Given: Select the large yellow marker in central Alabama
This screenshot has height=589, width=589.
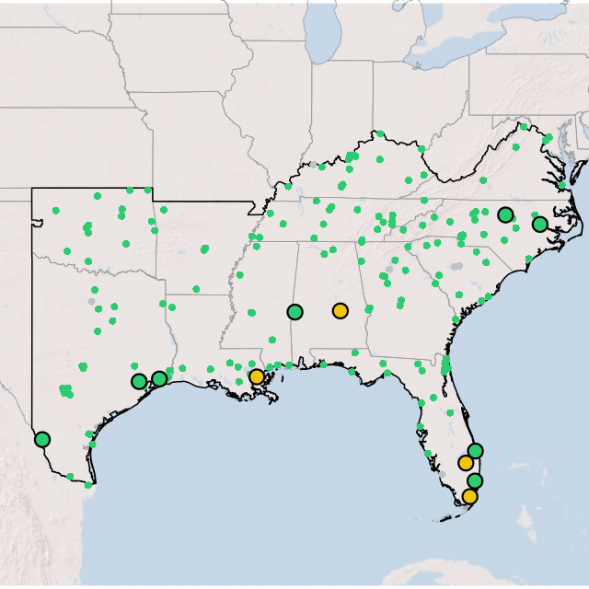Looking at the screenshot, I should pyautogui.click(x=341, y=311).
